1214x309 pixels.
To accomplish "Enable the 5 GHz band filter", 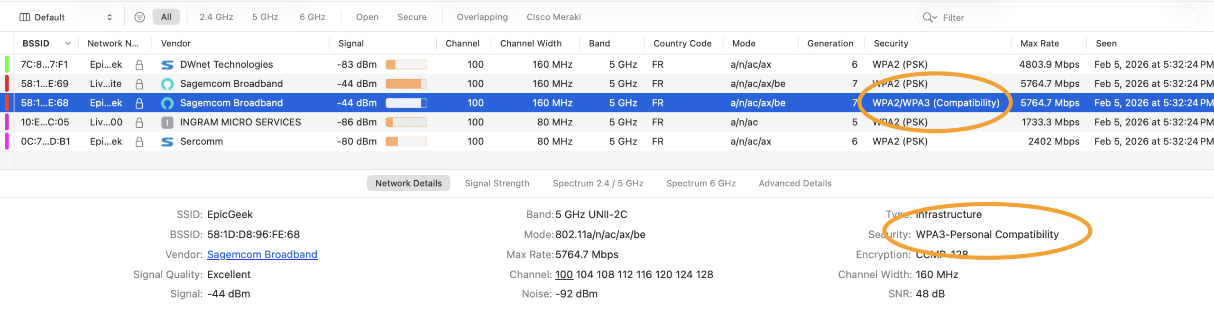I will [265, 17].
